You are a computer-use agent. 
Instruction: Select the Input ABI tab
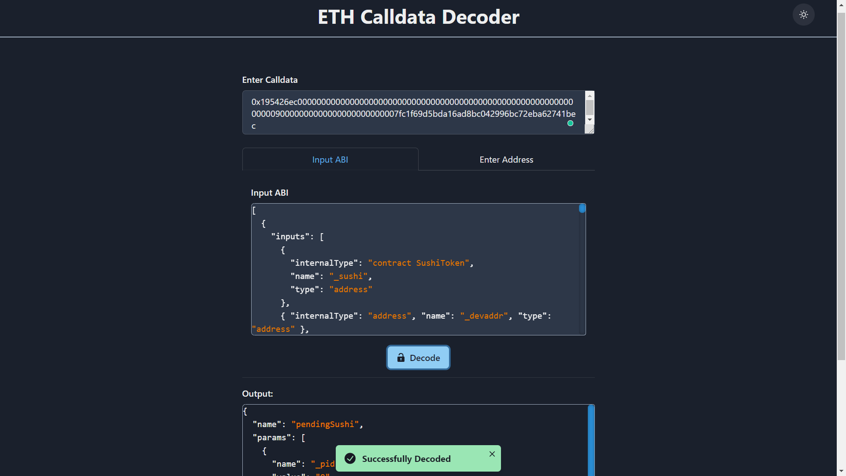330,159
